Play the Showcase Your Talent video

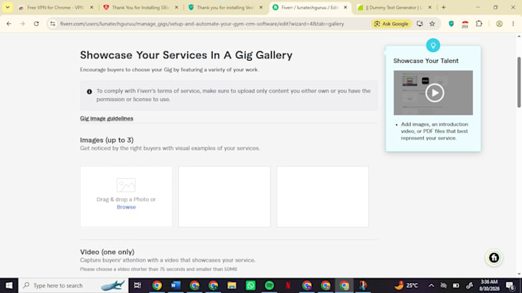click(x=434, y=93)
